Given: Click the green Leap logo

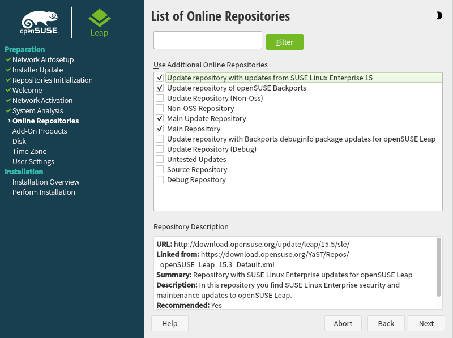Looking at the screenshot, I should (x=99, y=22).
